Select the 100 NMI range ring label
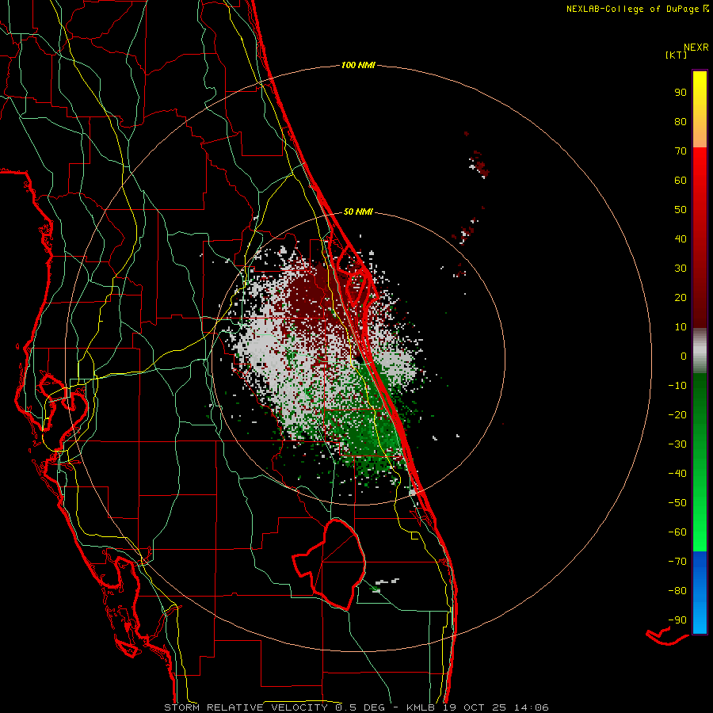The height and width of the screenshot is (713, 713). click(x=358, y=65)
